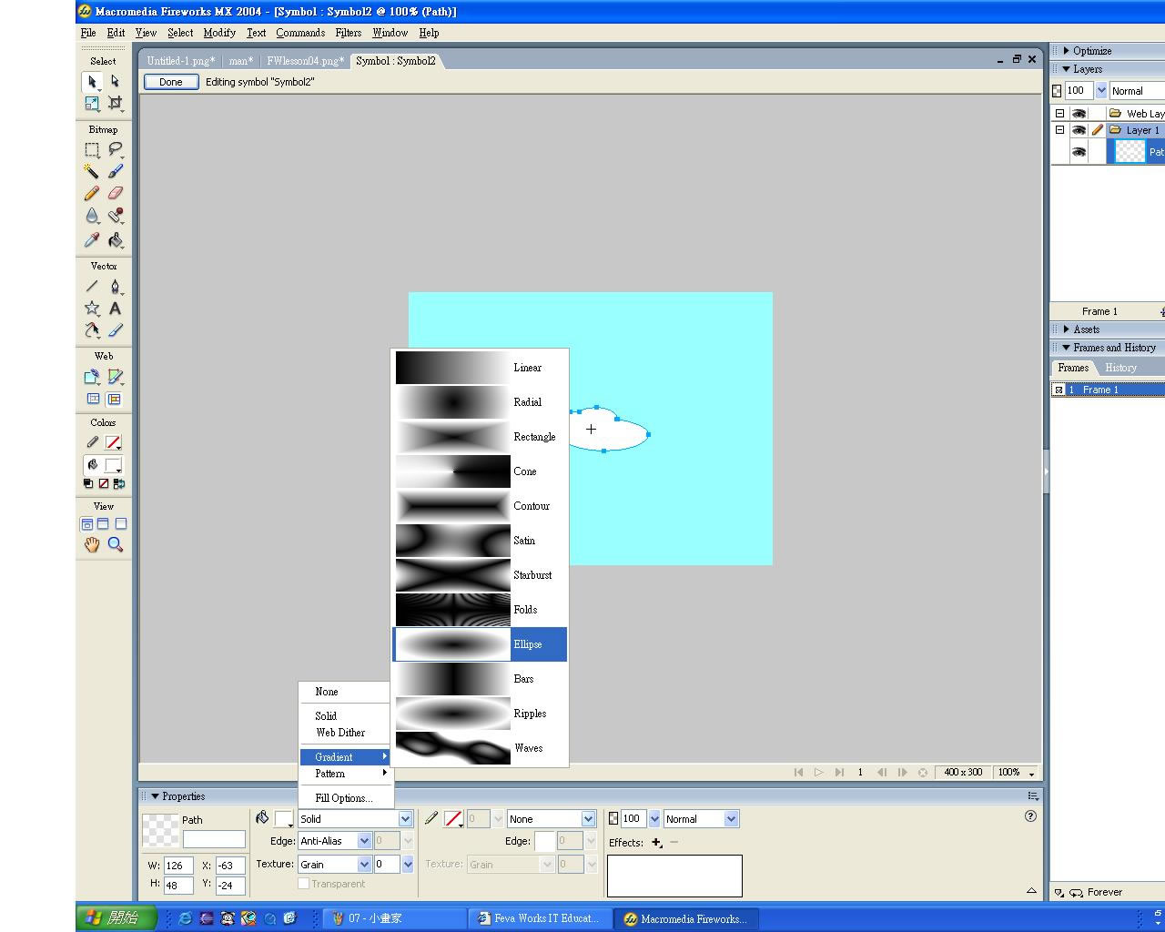The image size is (1165, 932).
Task: Choose Linear gradient option
Action: 480,368
